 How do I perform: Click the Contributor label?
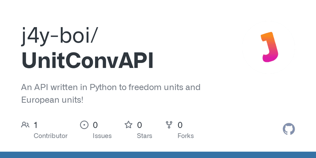(x=50, y=136)
